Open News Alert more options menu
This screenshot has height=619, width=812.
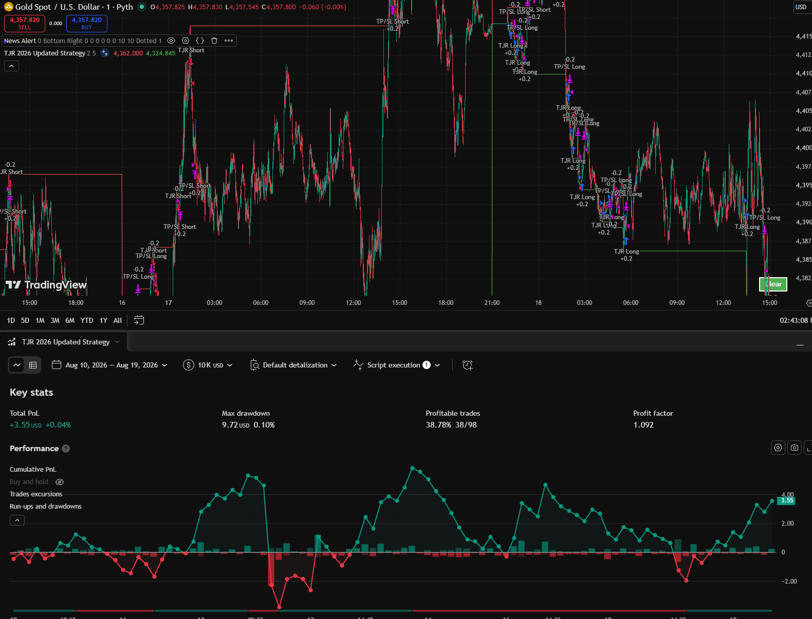[x=229, y=41]
